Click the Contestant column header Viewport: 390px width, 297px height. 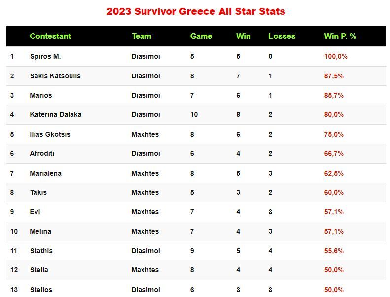pos(50,36)
